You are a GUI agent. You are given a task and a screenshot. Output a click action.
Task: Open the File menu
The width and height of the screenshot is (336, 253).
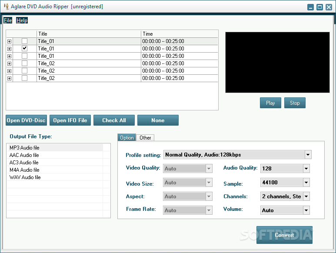(x=8, y=20)
